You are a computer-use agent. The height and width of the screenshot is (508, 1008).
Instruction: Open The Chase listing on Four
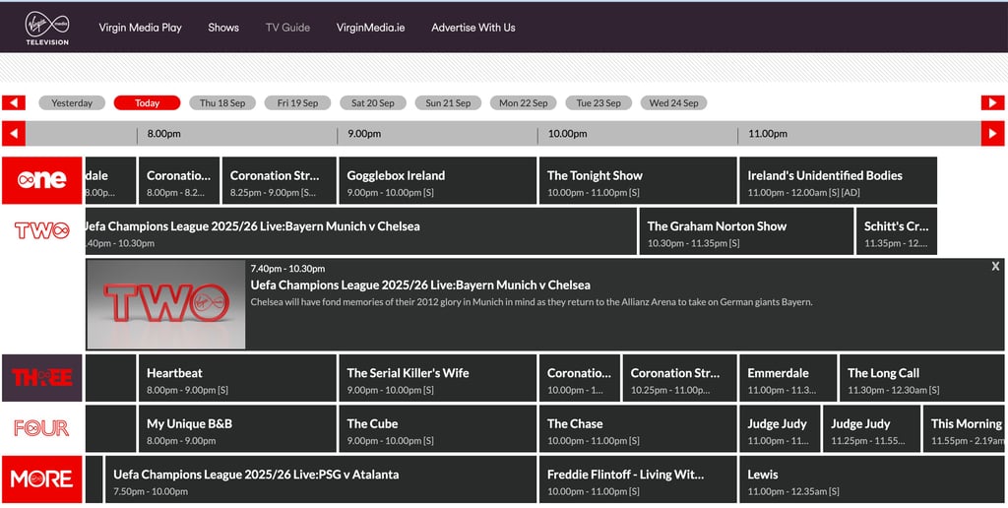click(x=638, y=428)
